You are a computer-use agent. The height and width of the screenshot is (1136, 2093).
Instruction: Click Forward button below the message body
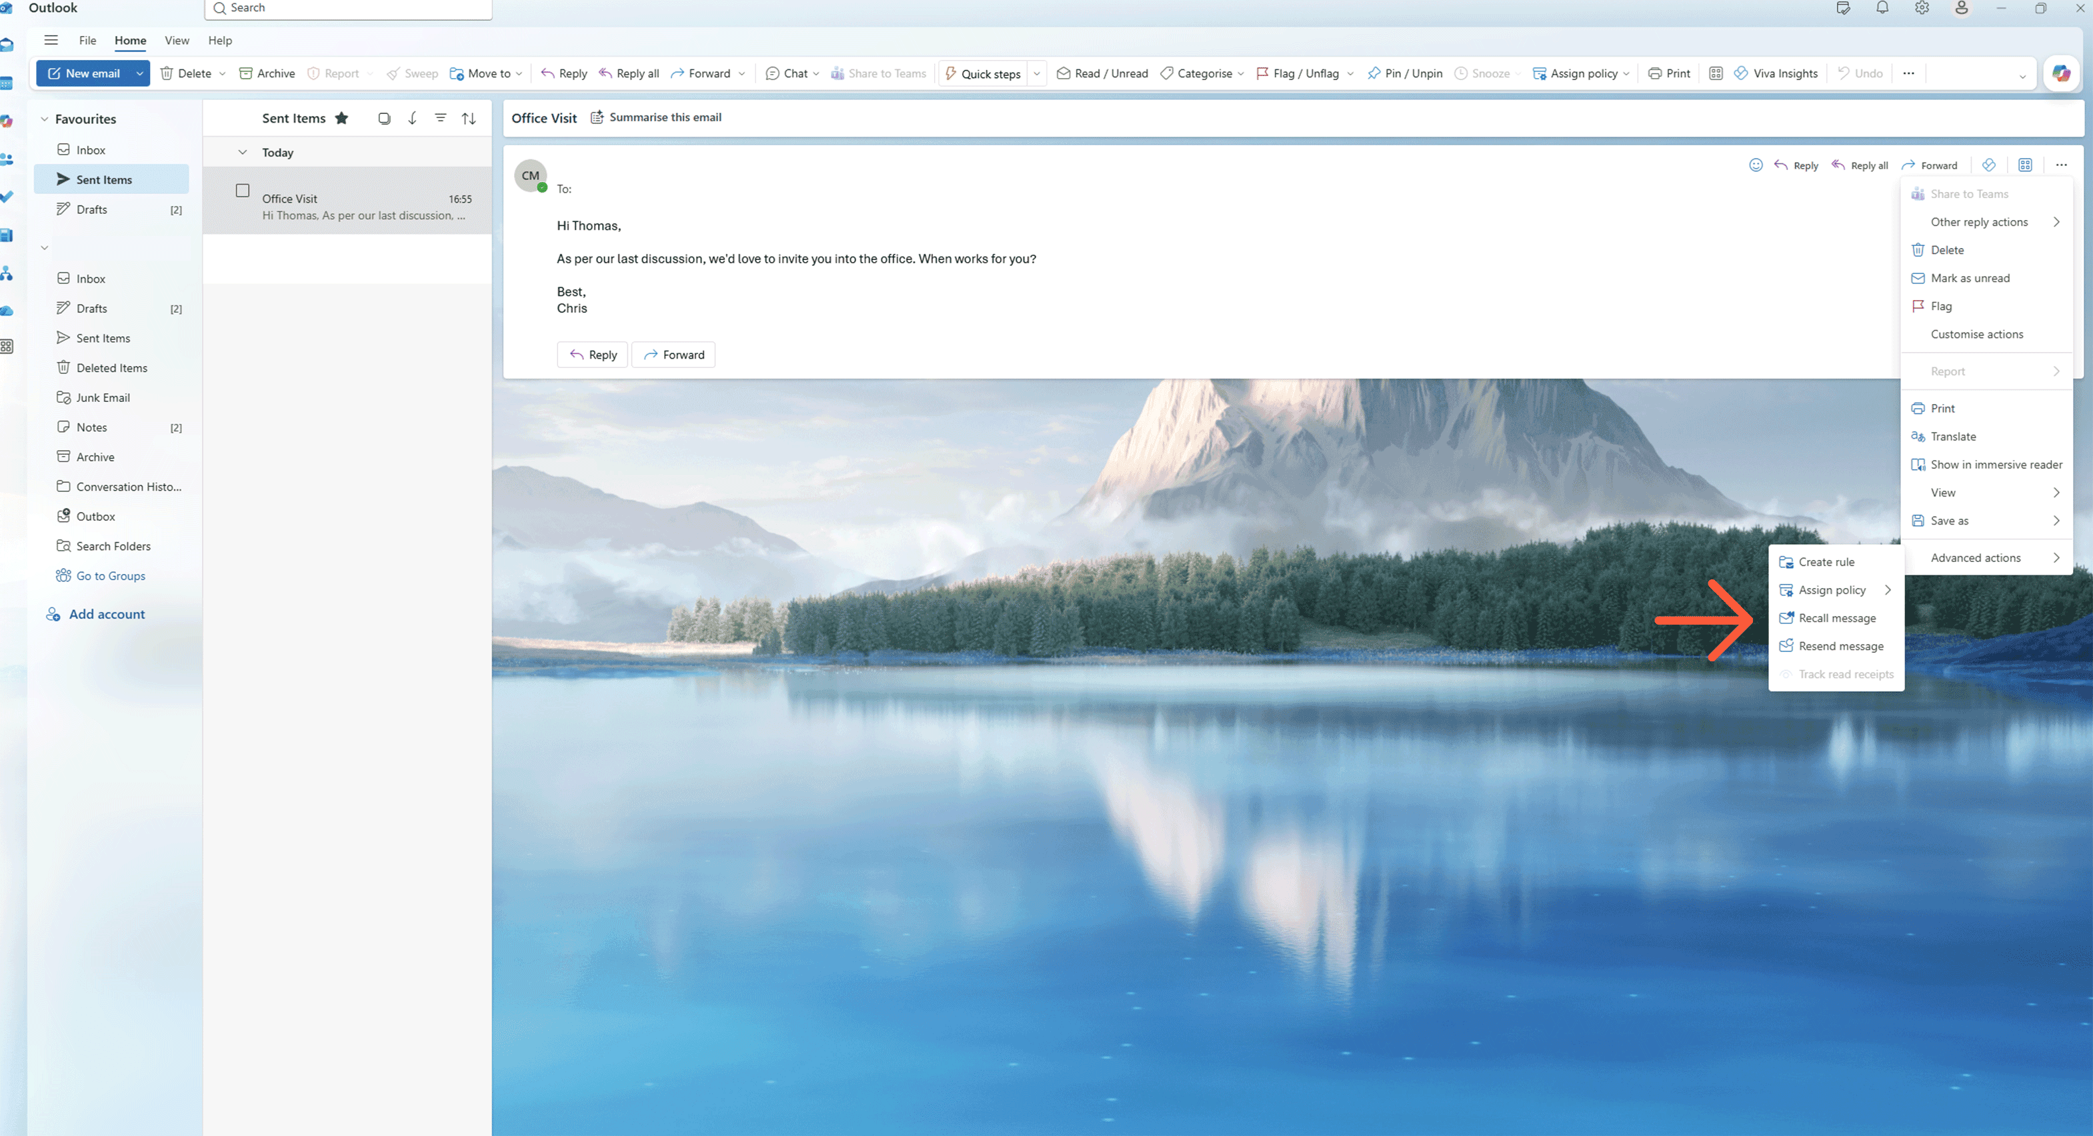click(x=673, y=354)
